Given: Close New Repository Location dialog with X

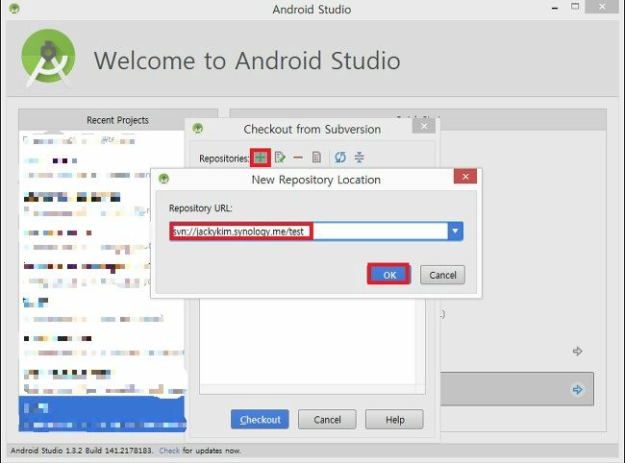Looking at the screenshot, I should click(x=465, y=177).
